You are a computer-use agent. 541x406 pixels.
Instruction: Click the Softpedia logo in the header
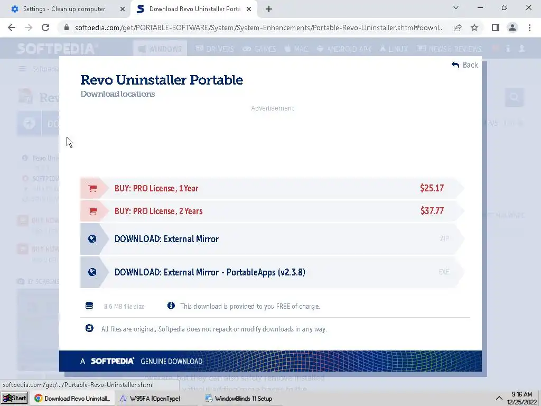57,49
